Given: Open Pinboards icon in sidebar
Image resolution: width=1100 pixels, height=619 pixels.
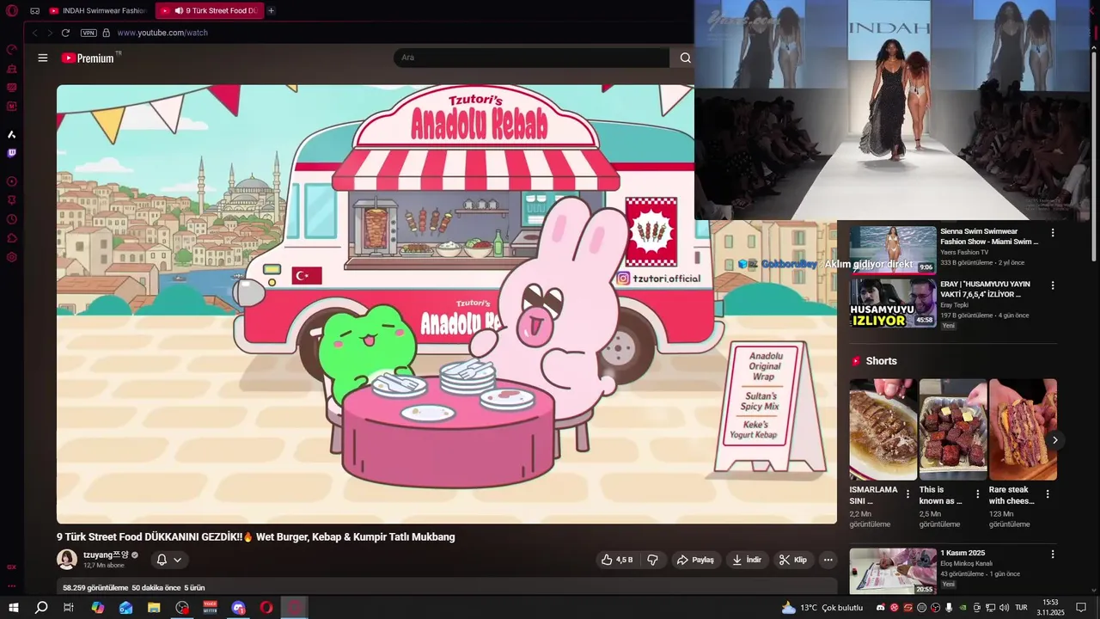Looking at the screenshot, I should click(x=12, y=200).
